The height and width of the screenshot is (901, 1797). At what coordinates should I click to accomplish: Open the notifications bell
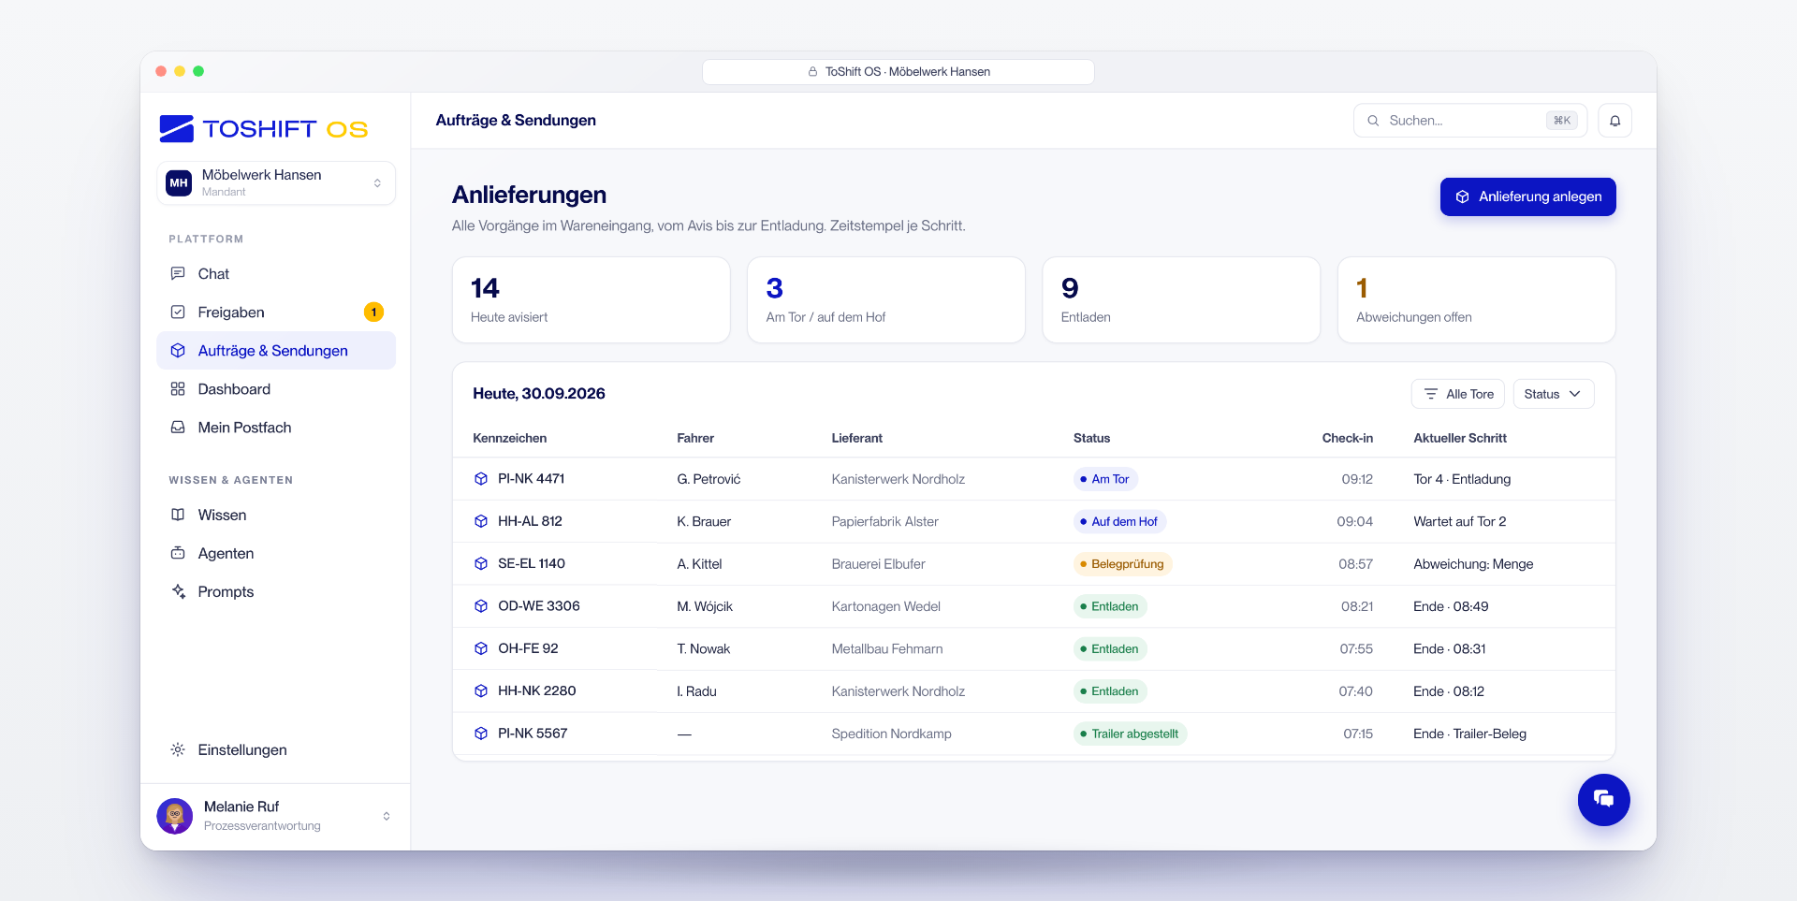pyautogui.click(x=1614, y=121)
